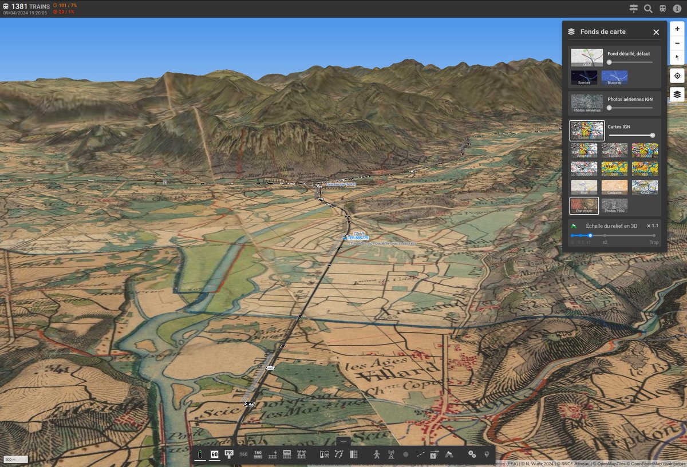This screenshot has height=467, width=687.
Task: Choose the DEP IGN map style
Action: pos(614,169)
